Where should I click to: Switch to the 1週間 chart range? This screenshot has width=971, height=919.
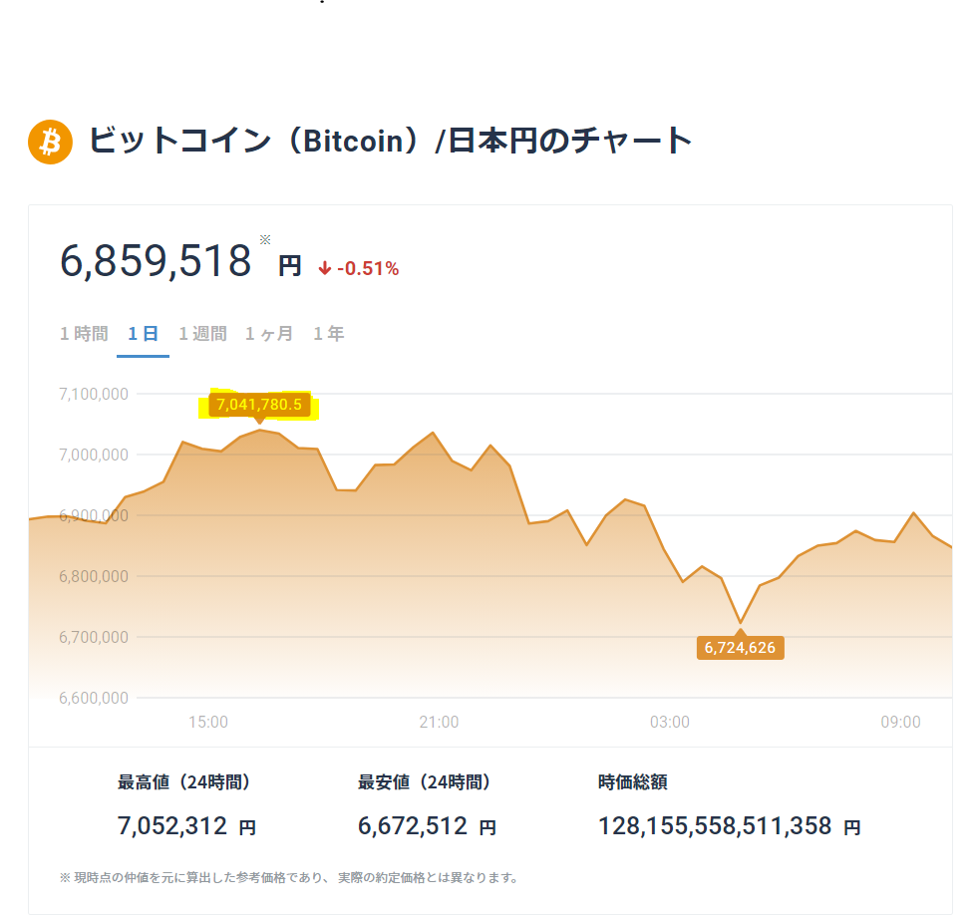202,334
